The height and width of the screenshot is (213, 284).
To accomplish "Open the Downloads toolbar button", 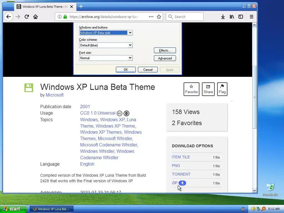I will (223, 17).
